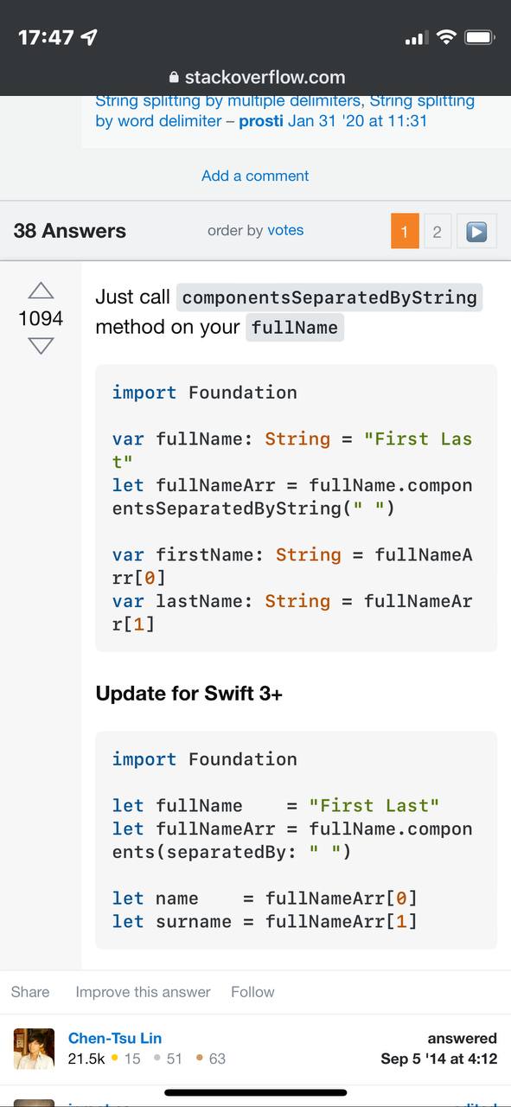This screenshot has height=1107, width=511.
Task: Tap the cellular signal bars
Action: point(416,39)
